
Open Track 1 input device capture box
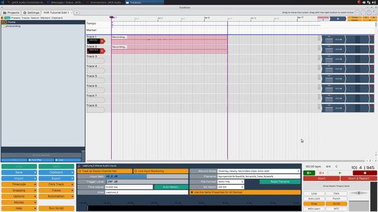93,41
